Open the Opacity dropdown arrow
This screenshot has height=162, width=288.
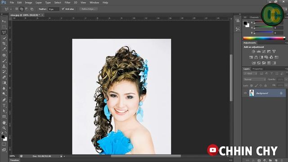click(286, 79)
